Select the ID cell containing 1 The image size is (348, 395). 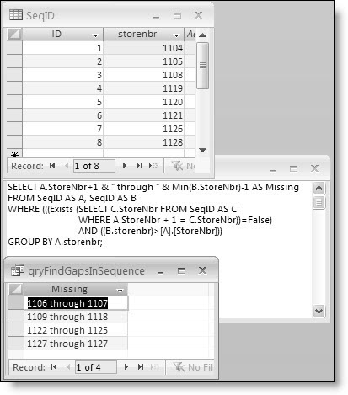[62, 48]
